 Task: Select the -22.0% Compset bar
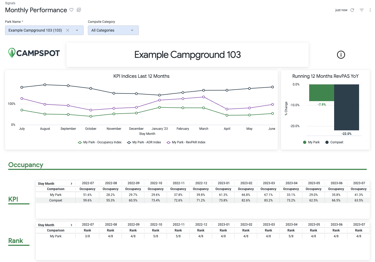coord(347,107)
